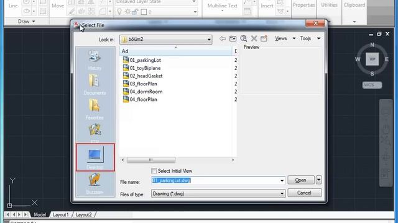Open Multiline Text tool in ribbon
The width and height of the screenshot is (398, 223).
click(222, 6)
